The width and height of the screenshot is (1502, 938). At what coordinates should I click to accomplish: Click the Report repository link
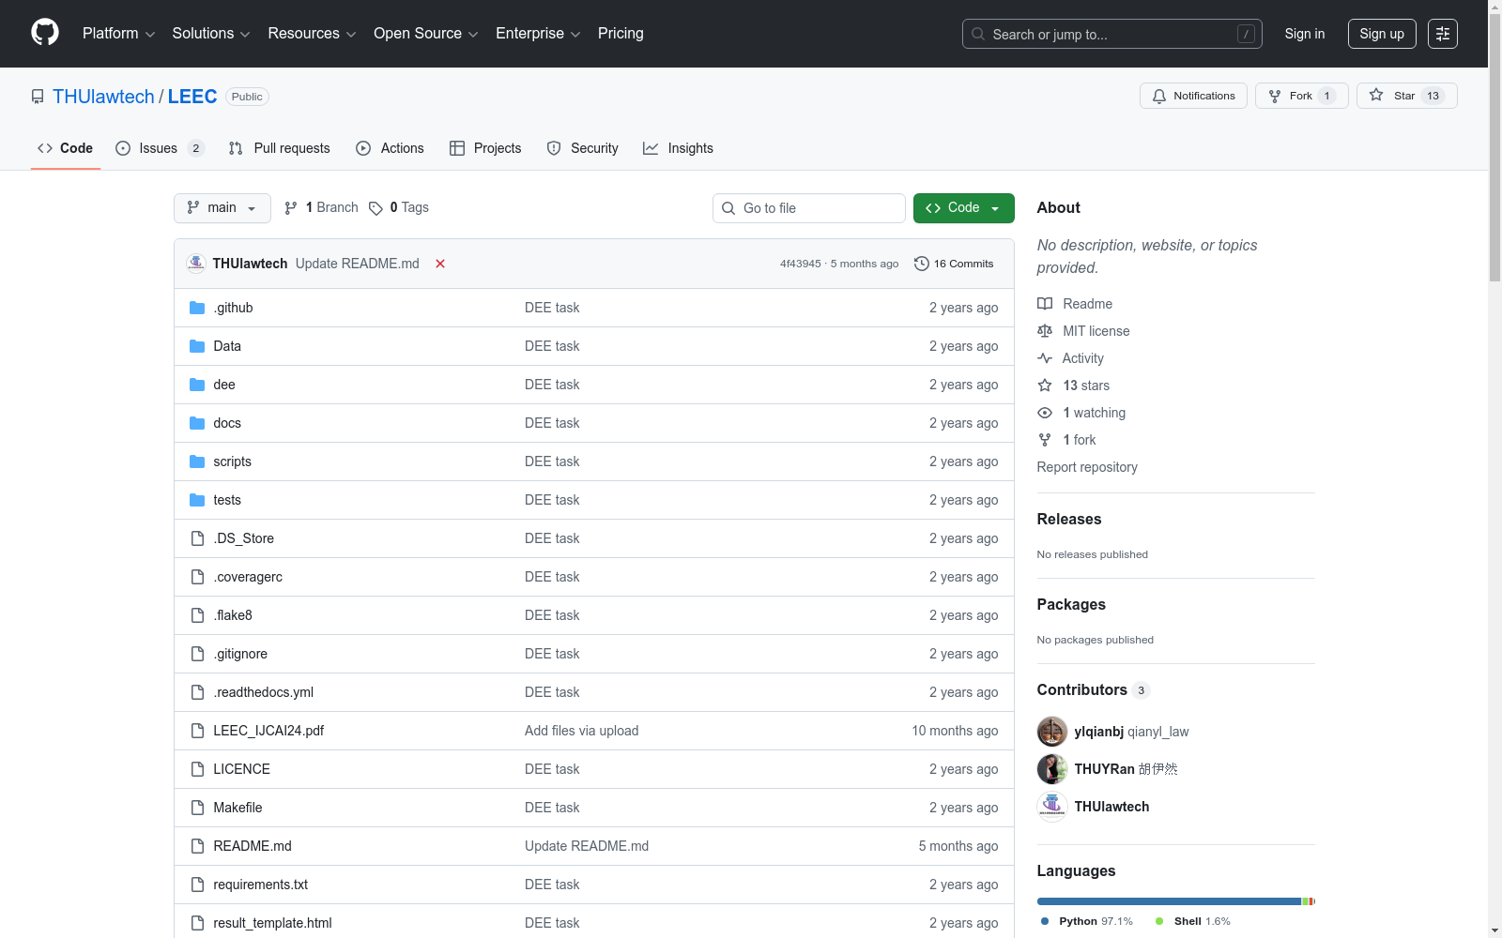tap(1087, 467)
